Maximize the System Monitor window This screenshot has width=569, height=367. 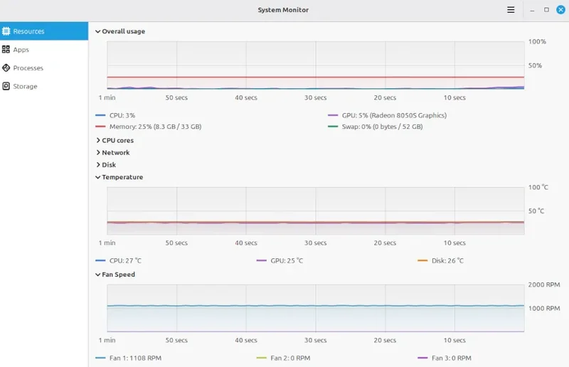coord(546,10)
